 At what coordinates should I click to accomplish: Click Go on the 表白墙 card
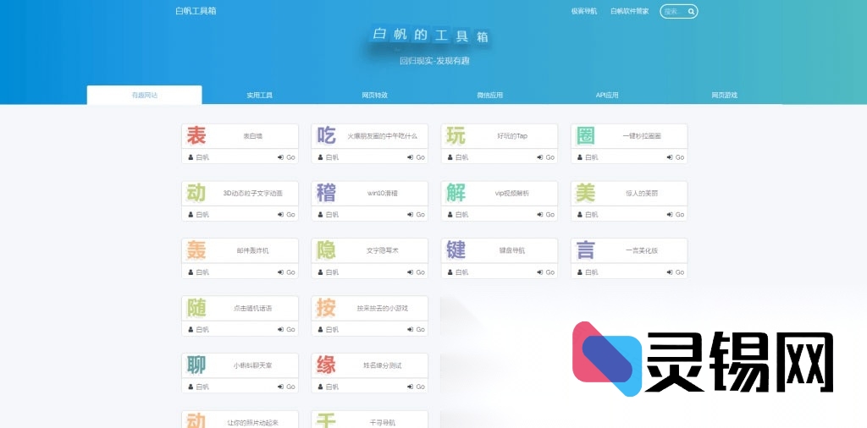[286, 157]
